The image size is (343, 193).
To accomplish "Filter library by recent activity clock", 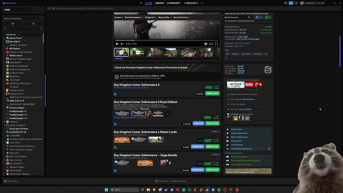I will pyautogui.click(x=13, y=24).
